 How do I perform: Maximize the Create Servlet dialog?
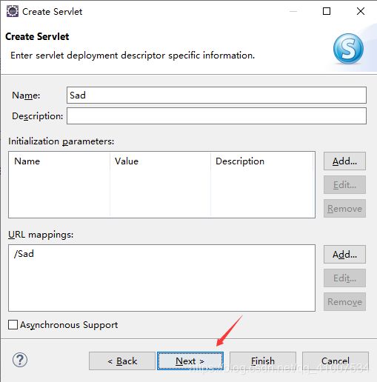[327, 11]
